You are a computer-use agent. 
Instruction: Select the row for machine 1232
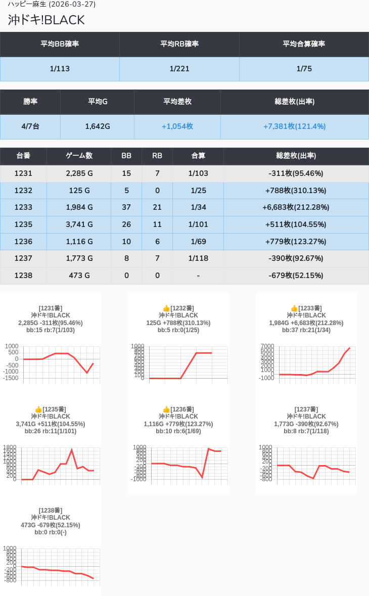click(184, 191)
